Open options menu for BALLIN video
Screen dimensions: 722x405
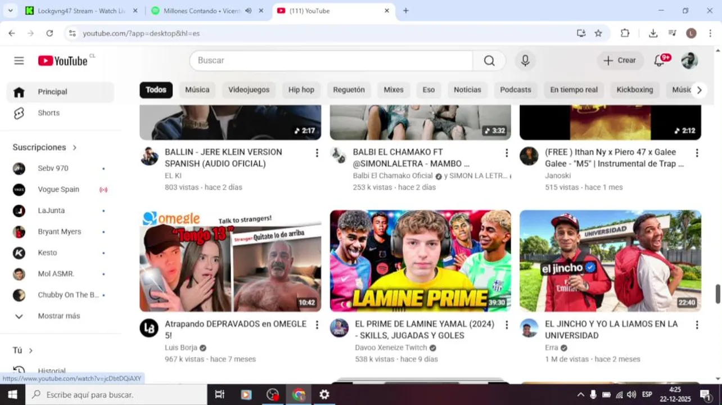tap(317, 153)
